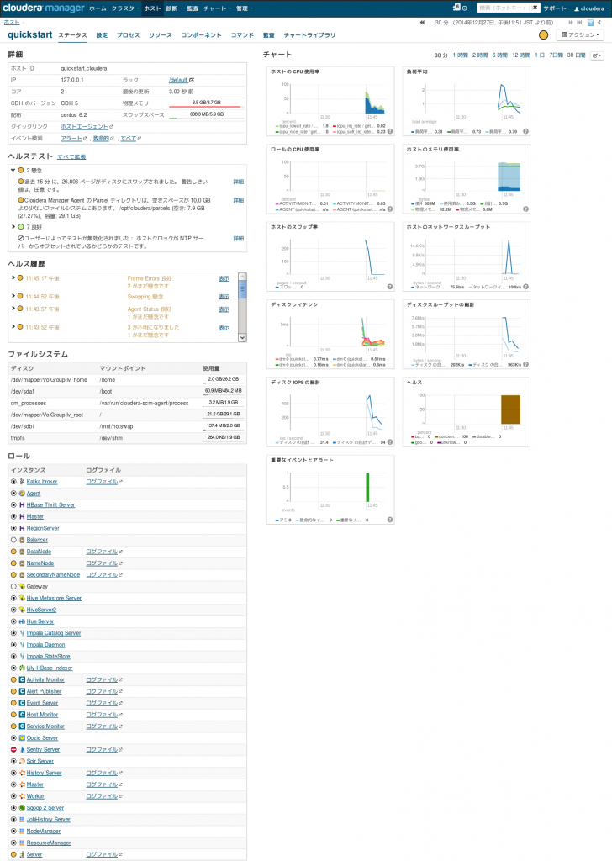Screen dimensions: 612x861
Task: Click the Spark History Server star icon
Action: [x=22, y=774]
